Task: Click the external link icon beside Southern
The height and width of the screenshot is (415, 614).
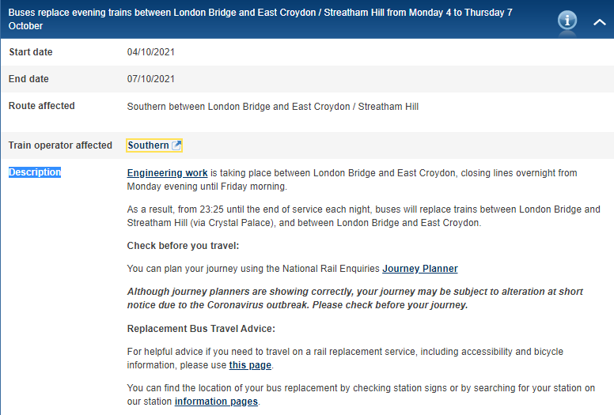Action: tap(177, 145)
